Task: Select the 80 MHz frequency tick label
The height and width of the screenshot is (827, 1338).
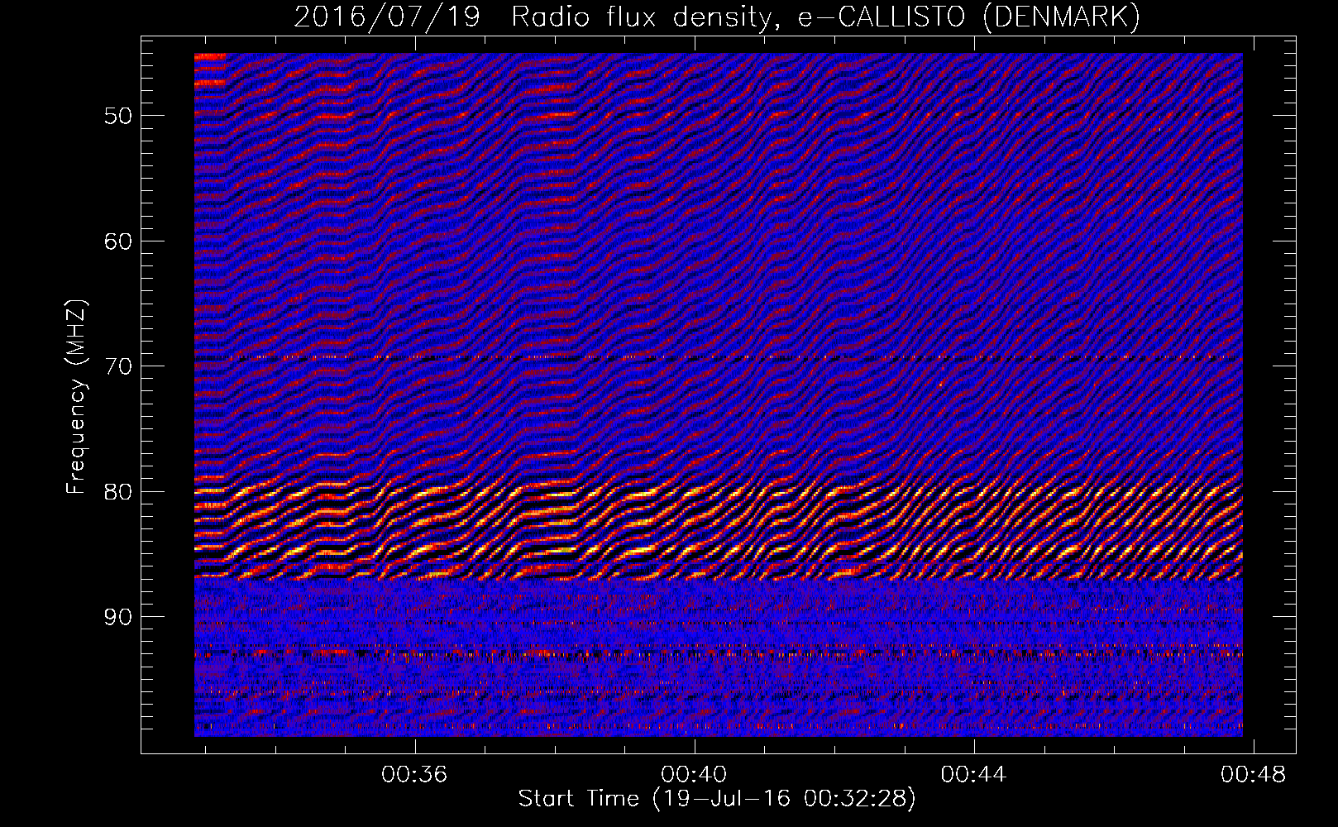Action: point(117,492)
